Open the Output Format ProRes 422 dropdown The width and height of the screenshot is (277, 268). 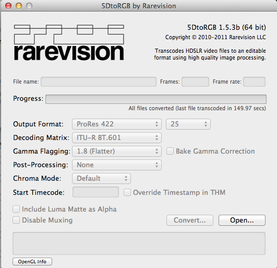click(x=117, y=124)
